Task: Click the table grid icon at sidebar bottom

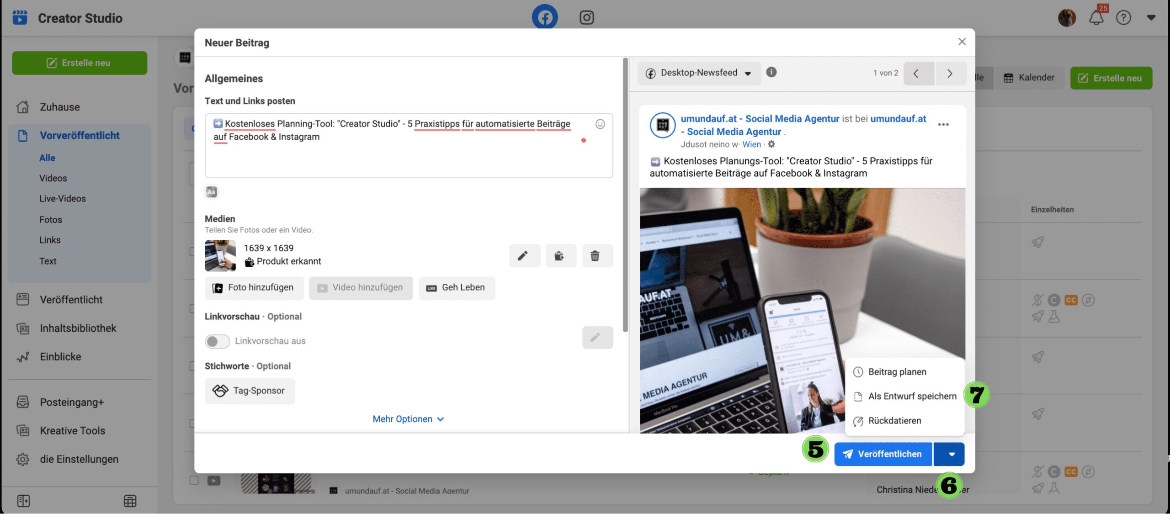Action: [130, 501]
